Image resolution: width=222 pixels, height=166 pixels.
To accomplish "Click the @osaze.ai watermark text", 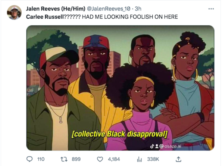I will coord(170,146).
